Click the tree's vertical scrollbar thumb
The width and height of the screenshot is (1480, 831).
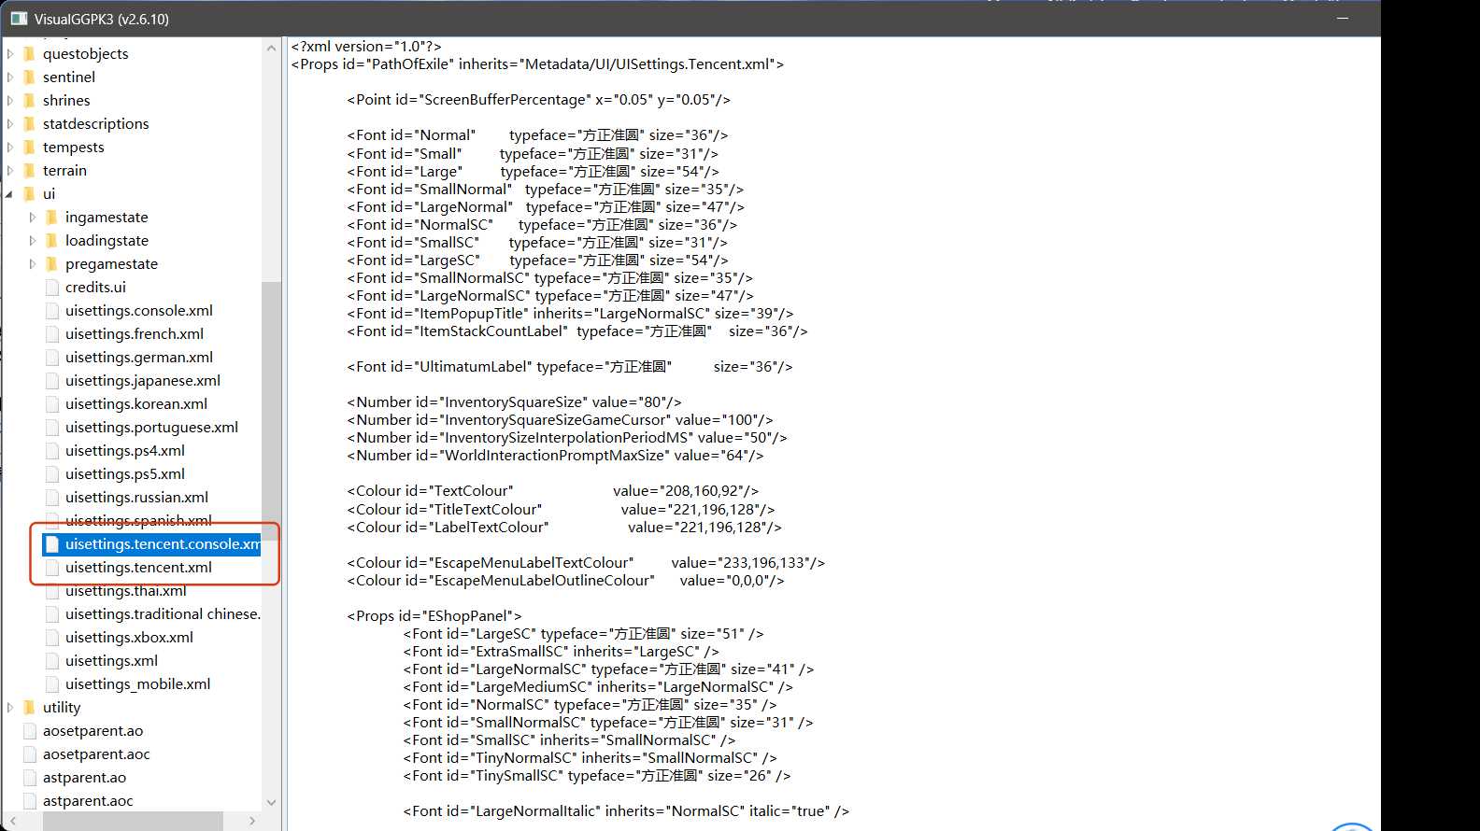[x=271, y=401]
